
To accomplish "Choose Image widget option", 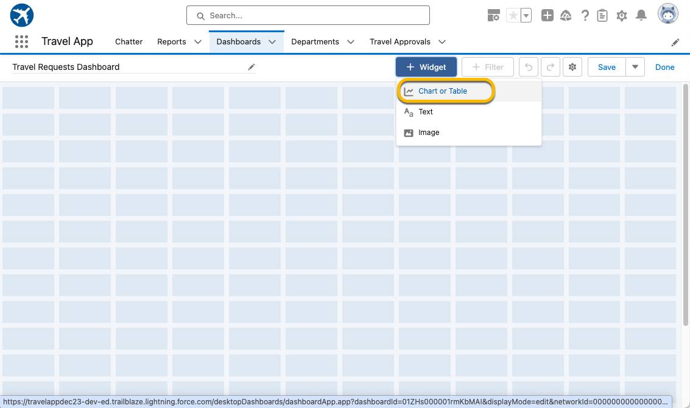I will tap(469, 133).
